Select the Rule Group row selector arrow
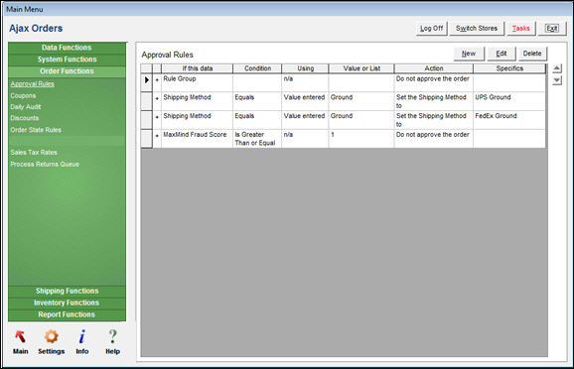The width and height of the screenshot is (574, 369). click(147, 79)
